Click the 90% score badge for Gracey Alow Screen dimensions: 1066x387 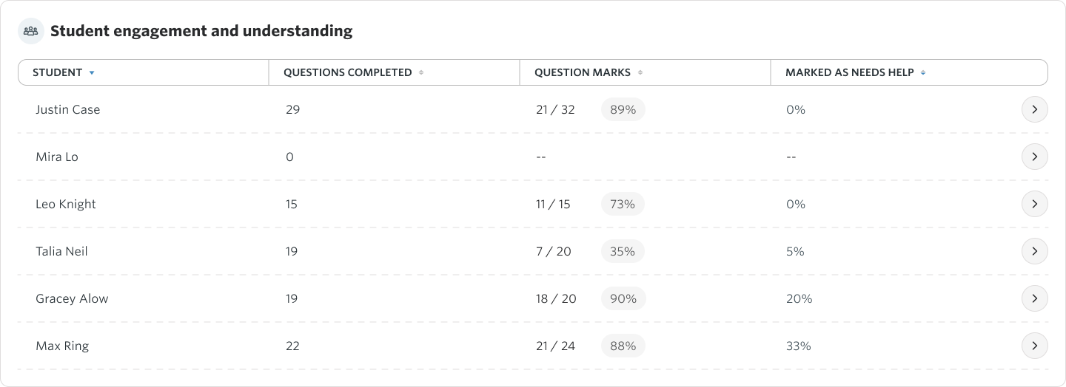coord(623,298)
